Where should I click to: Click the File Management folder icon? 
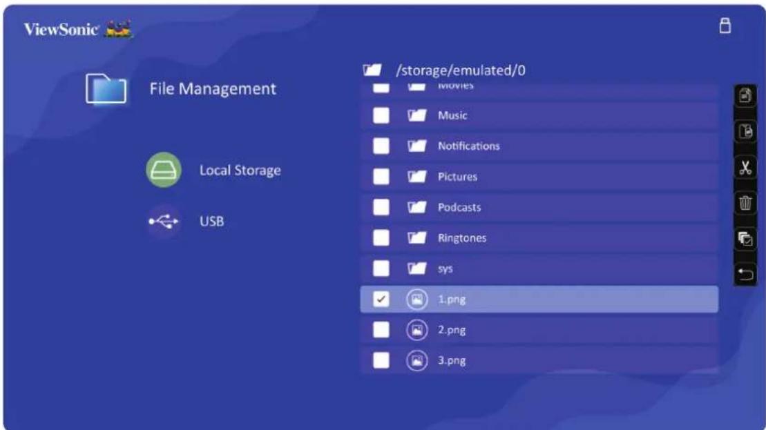point(106,88)
